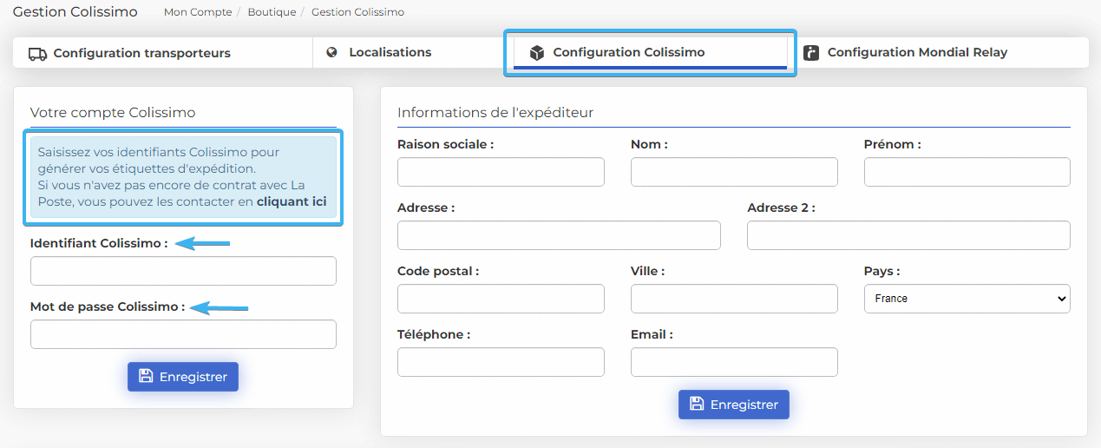Click the Code postal field
This screenshot has height=448, width=1101.
(x=501, y=299)
